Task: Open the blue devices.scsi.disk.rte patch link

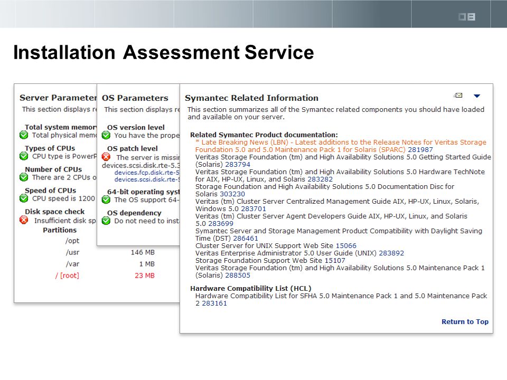Action: pos(147,179)
